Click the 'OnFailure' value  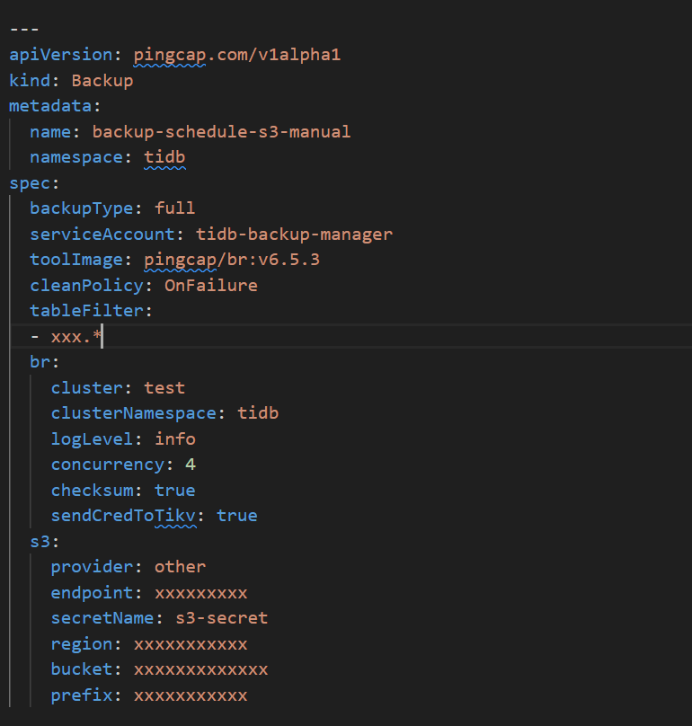coord(211,285)
